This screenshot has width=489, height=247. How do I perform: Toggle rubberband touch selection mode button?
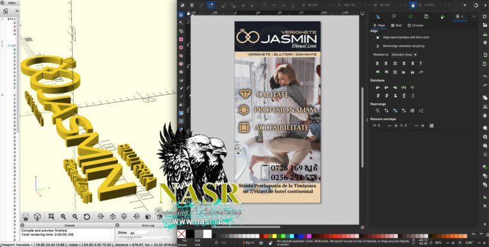point(211,5)
